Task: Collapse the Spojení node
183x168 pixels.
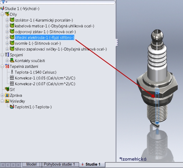Action: [x=2, y=55]
